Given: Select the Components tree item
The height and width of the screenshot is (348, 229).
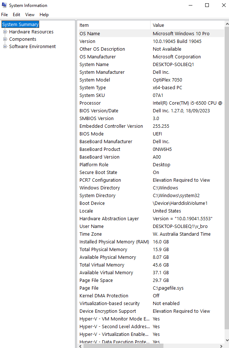Looking at the screenshot, I should [x=23, y=39].
